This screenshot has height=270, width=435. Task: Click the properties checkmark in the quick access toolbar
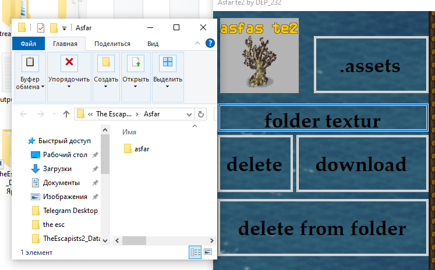tap(41, 28)
